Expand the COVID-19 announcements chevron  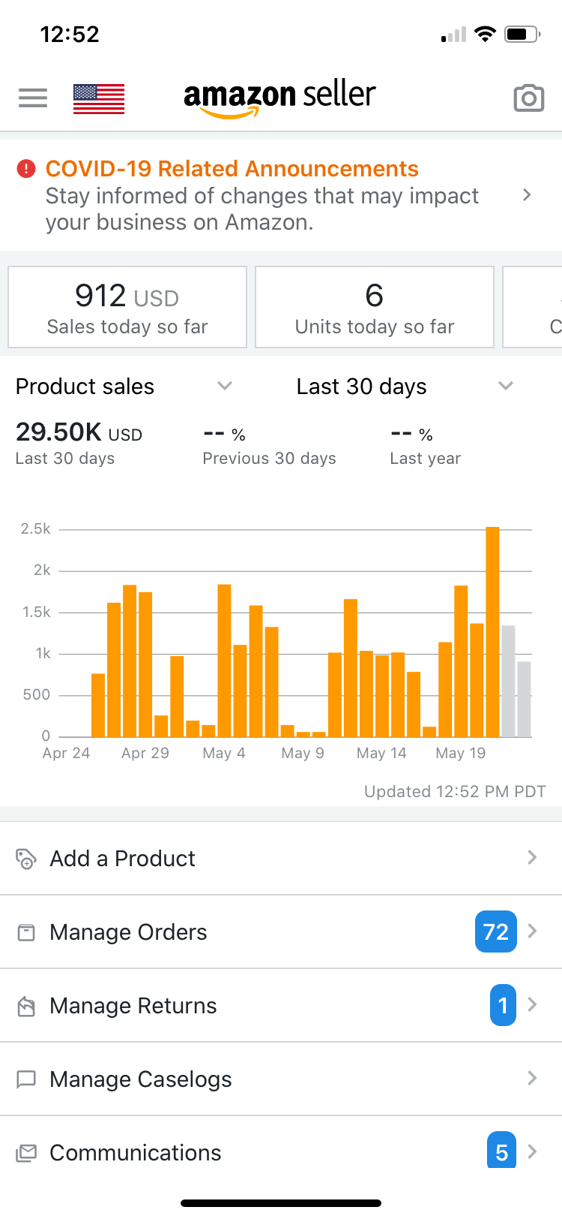(x=527, y=195)
